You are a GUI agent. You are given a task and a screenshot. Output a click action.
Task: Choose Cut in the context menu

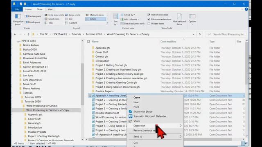click(136, 143)
